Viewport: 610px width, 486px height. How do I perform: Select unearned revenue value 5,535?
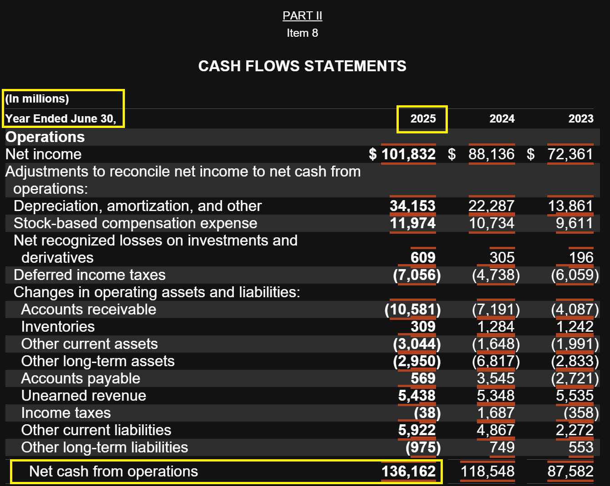click(575, 396)
